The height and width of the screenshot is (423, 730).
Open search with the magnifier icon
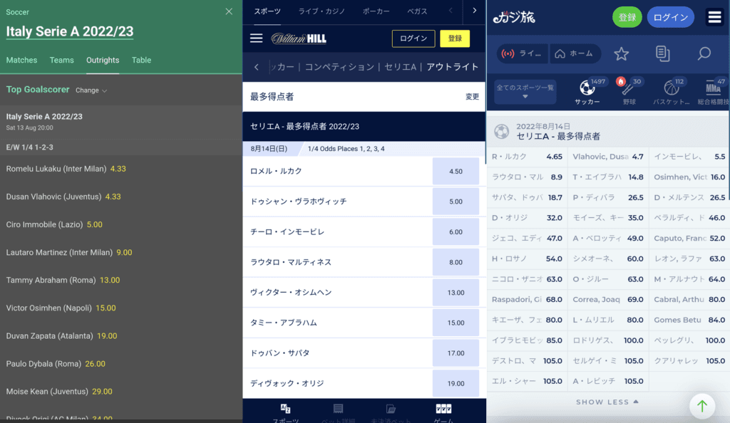point(704,53)
